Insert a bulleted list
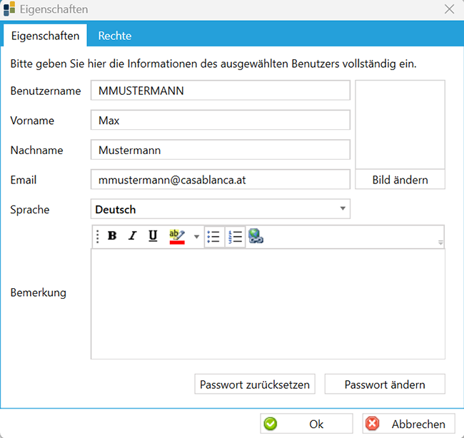 click(x=213, y=237)
